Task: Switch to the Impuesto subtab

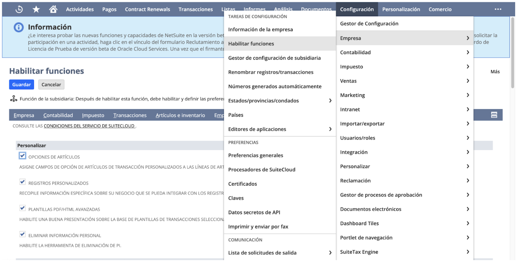Action: click(x=93, y=115)
